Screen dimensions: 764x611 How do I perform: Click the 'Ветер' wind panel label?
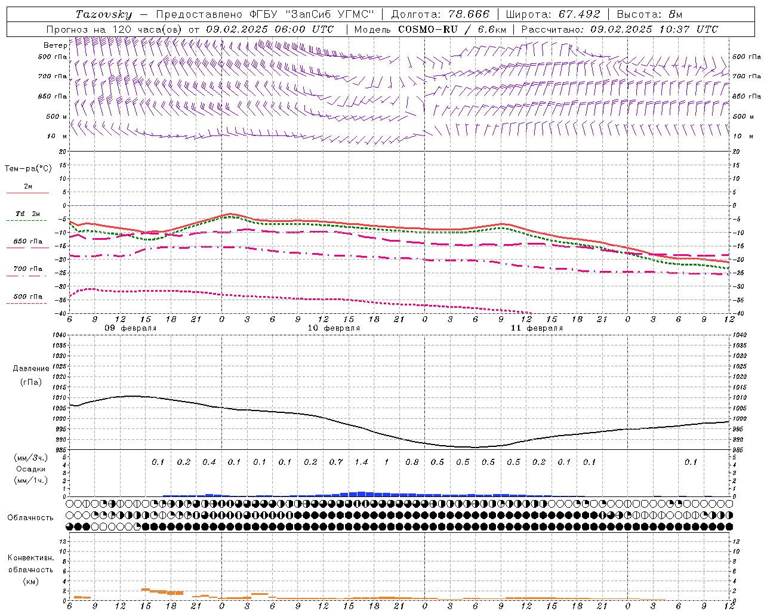(x=55, y=45)
